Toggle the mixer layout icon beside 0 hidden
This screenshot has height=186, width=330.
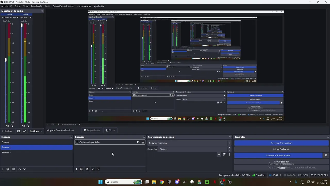click(x=19, y=131)
